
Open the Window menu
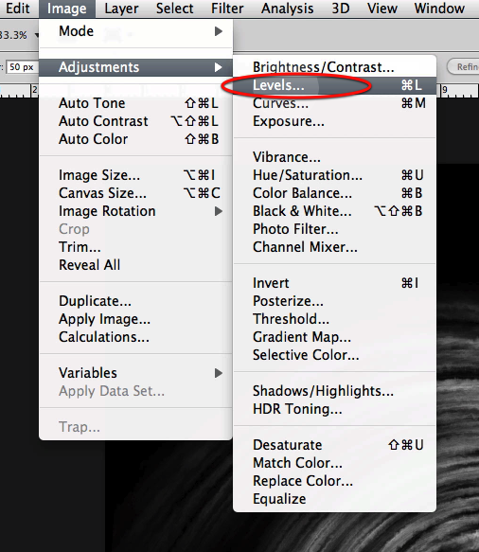(x=439, y=9)
